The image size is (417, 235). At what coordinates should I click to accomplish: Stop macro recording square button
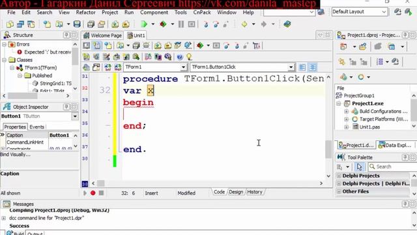click(x=101, y=193)
